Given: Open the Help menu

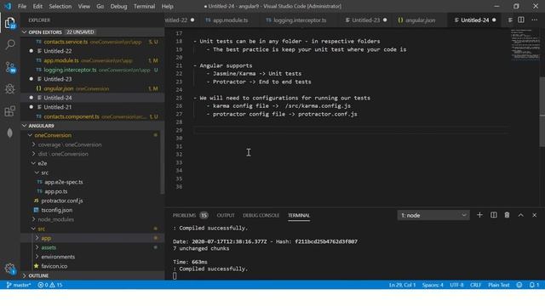Looking at the screenshot, I should click(x=167, y=6).
